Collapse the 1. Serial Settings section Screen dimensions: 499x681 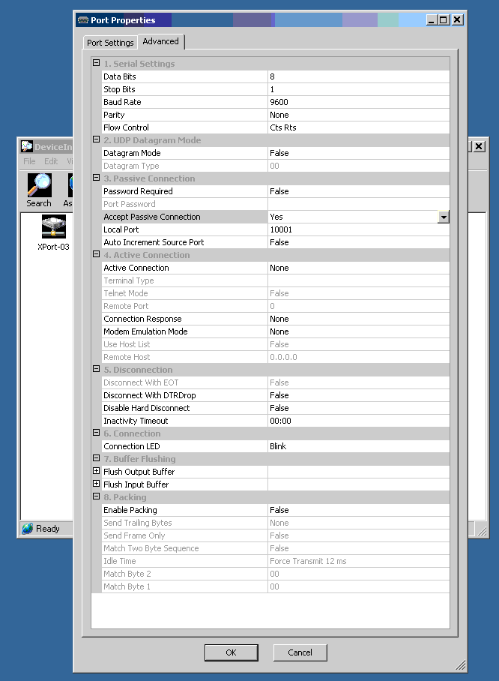click(97, 63)
